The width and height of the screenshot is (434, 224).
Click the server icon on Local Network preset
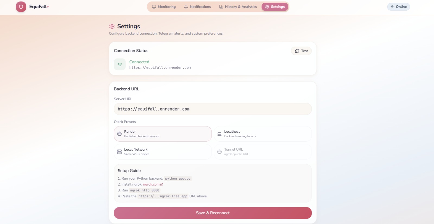(x=119, y=152)
